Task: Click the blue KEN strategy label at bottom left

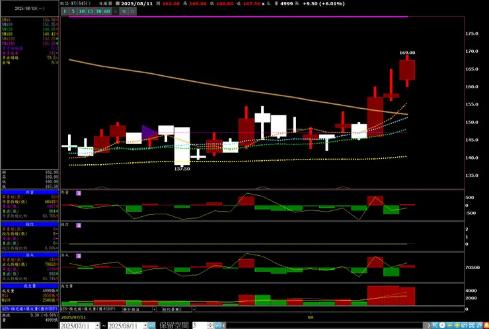Action: [30, 309]
